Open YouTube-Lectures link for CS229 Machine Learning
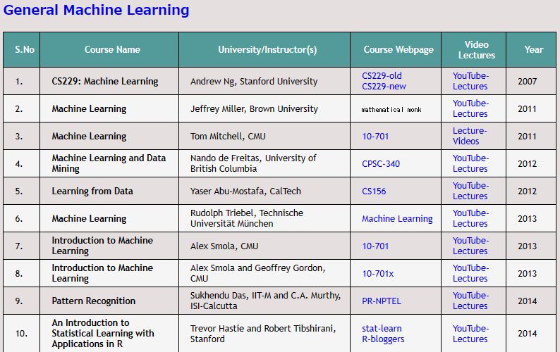Screen dimensions: 560x352 [470, 81]
